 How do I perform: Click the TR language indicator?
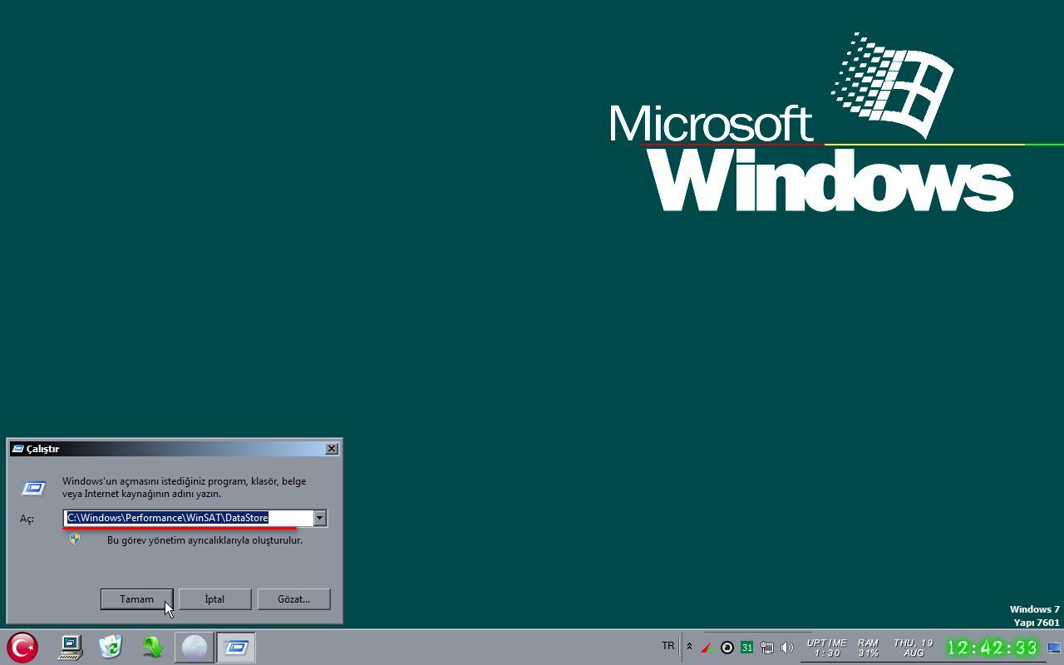click(x=668, y=646)
